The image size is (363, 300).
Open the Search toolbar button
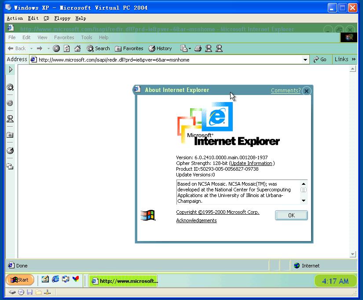point(98,48)
